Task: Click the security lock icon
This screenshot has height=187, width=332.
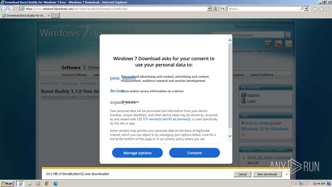Action: (215, 9)
